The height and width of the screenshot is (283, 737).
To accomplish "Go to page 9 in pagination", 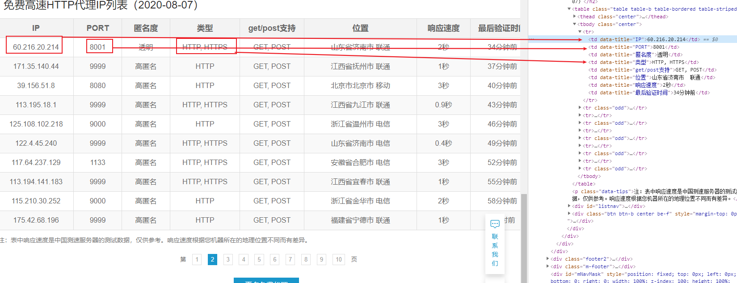I will coord(322,259).
